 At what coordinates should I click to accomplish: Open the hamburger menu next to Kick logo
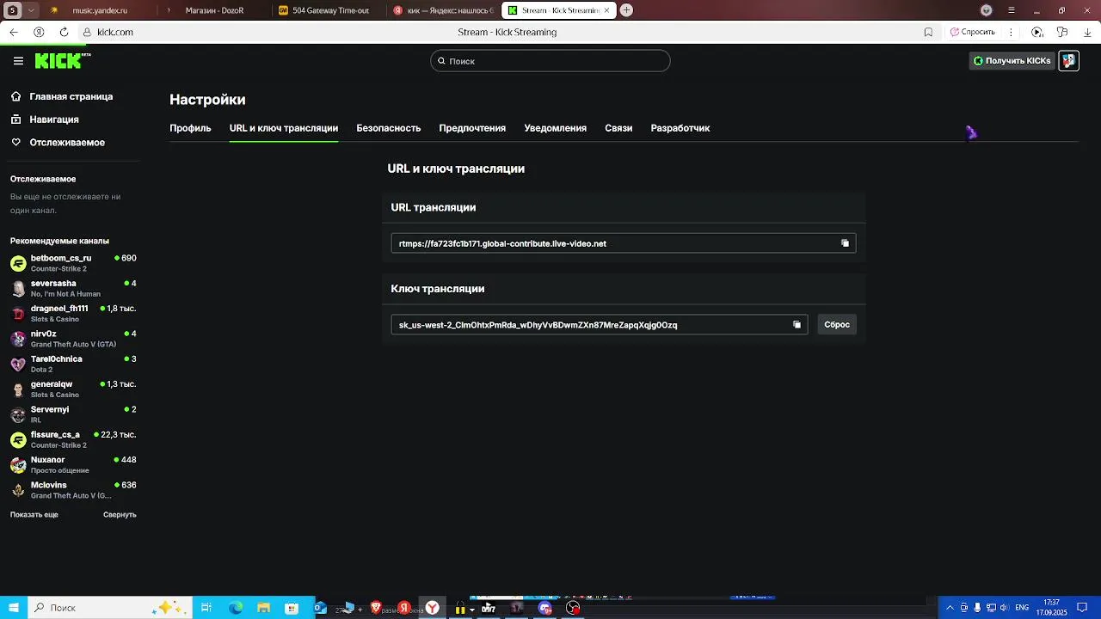(18, 61)
